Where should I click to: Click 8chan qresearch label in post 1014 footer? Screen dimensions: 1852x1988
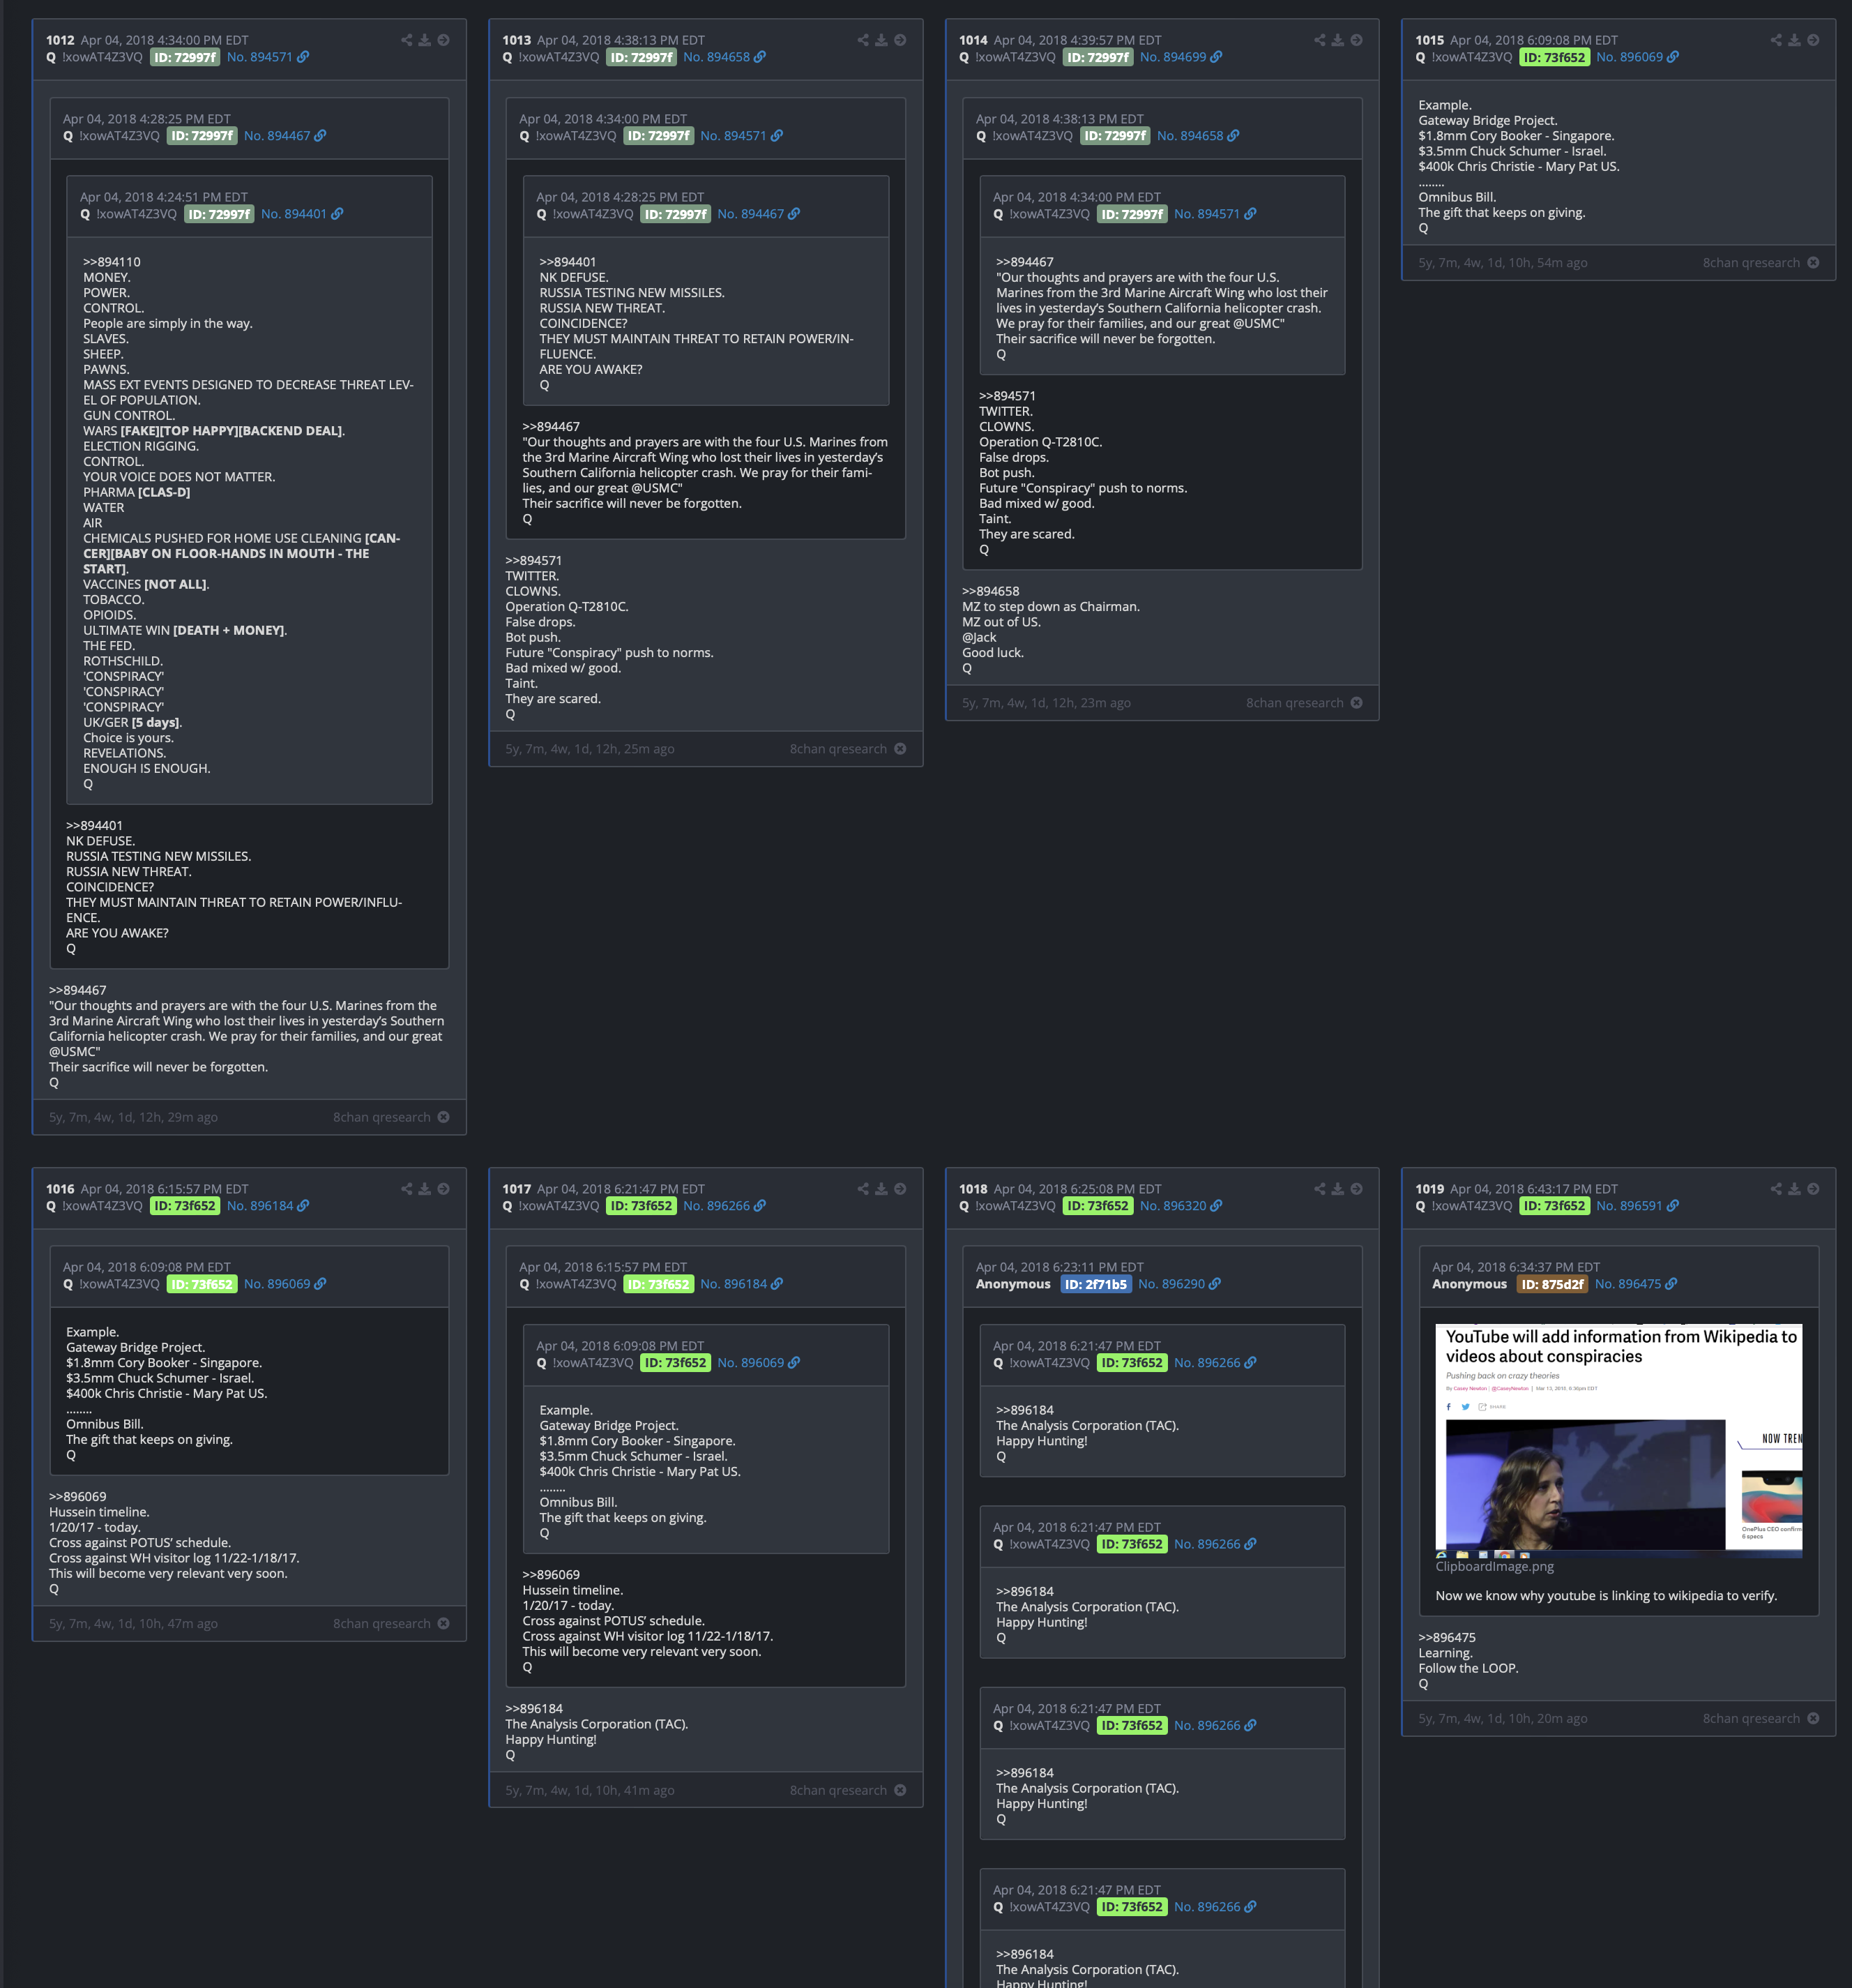pyautogui.click(x=1294, y=703)
